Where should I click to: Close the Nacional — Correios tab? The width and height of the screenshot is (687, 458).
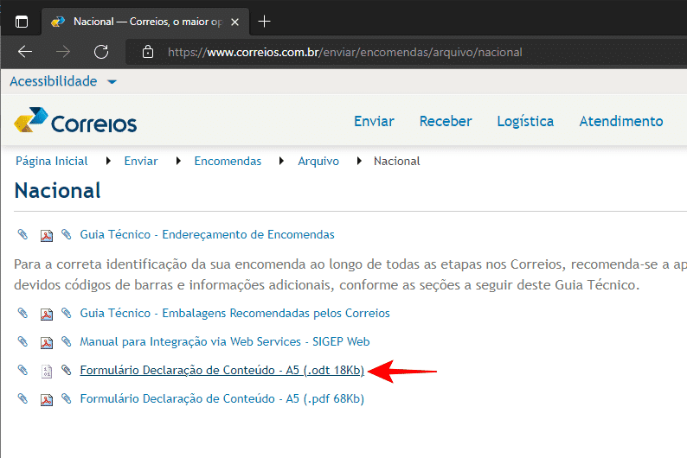point(234,22)
